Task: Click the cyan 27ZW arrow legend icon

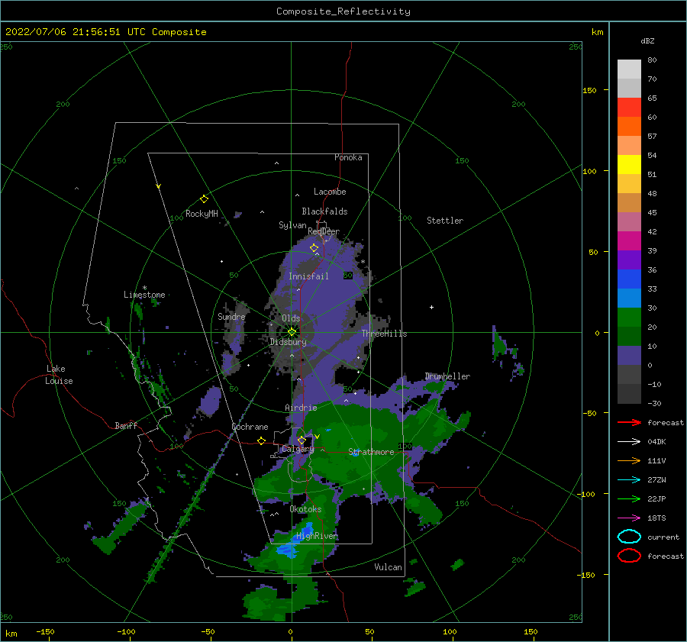Action: [x=629, y=480]
